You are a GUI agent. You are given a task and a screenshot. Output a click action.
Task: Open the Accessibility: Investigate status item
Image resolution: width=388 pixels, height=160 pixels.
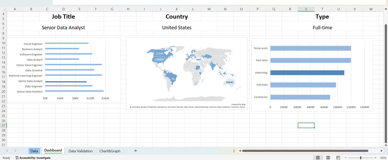tap(33, 158)
